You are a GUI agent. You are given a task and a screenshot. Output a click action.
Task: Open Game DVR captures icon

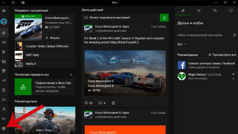click(x=4, y=62)
